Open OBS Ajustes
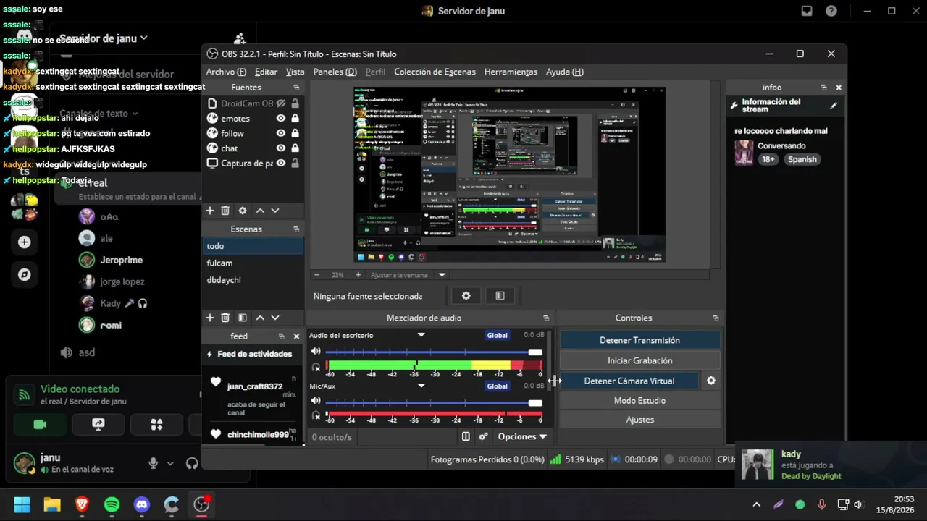This screenshot has height=521, width=927. [639, 420]
